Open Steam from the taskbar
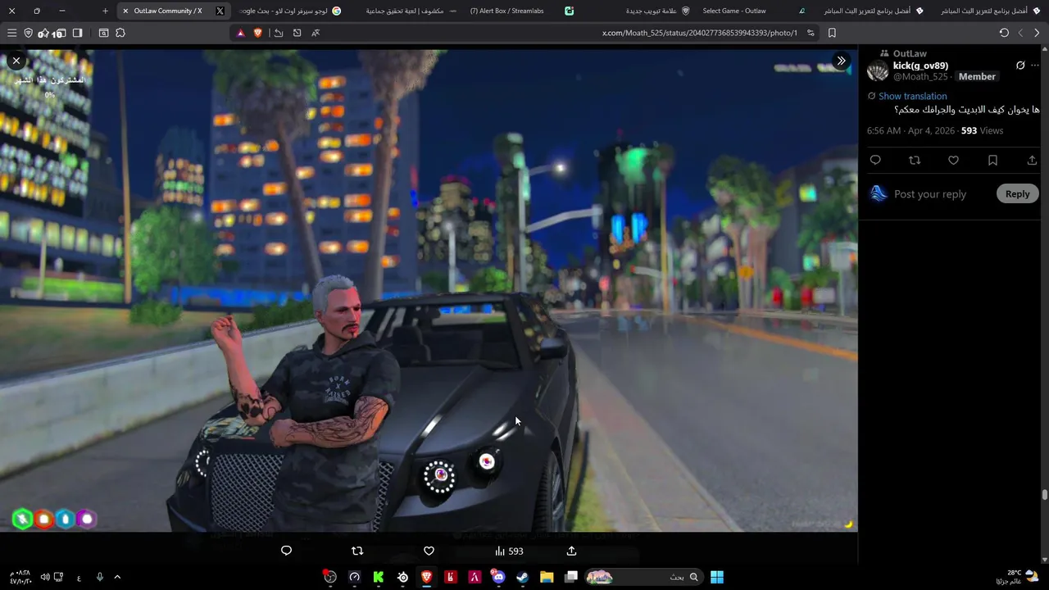1049x590 pixels. (x=522, y=577)
